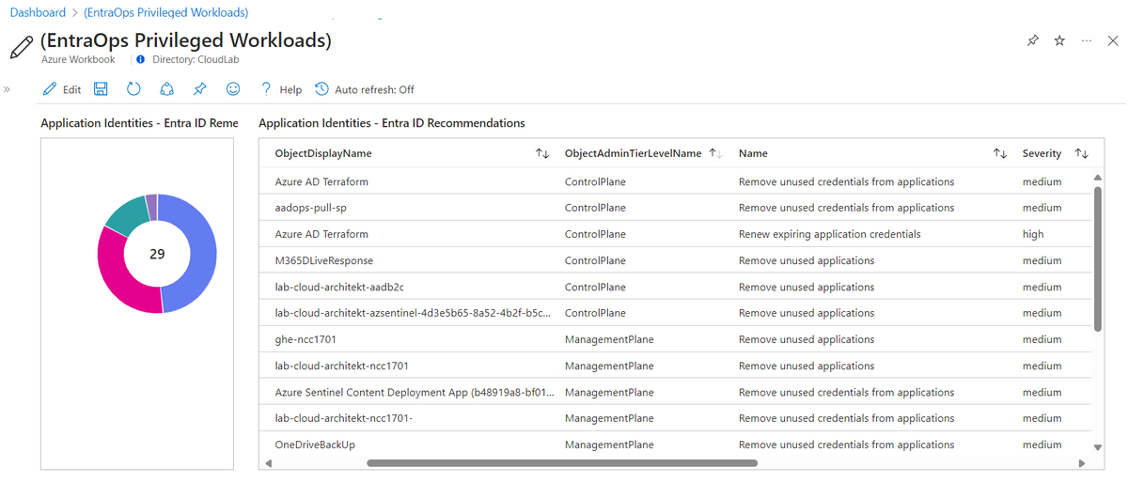
Task: Click 'Application Identities - Entra ID Reme' chart title
Action: (139, 123)
